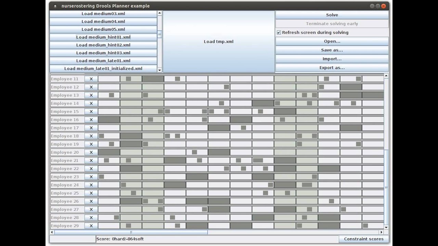Screen dimensions: 438x246
Task: Select the Employee 20 label
Action: pyautogui.click(x=65, y=152)
